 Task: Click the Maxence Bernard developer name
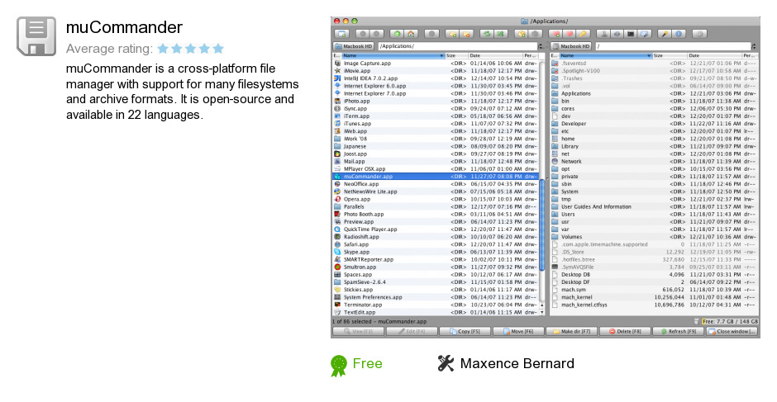517,363
